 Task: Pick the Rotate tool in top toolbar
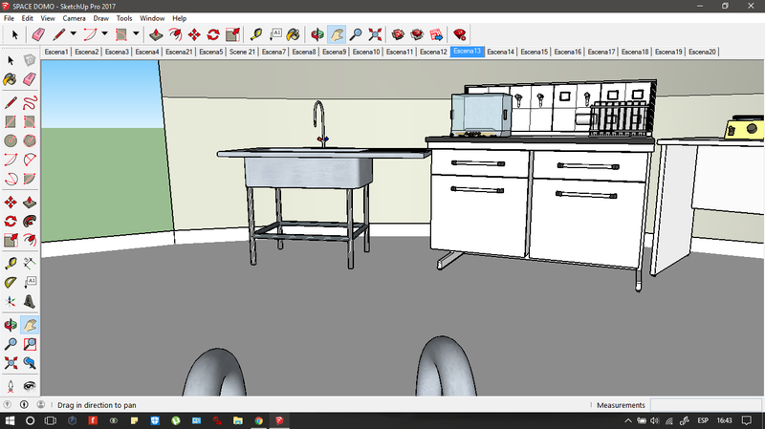point(215,34)
